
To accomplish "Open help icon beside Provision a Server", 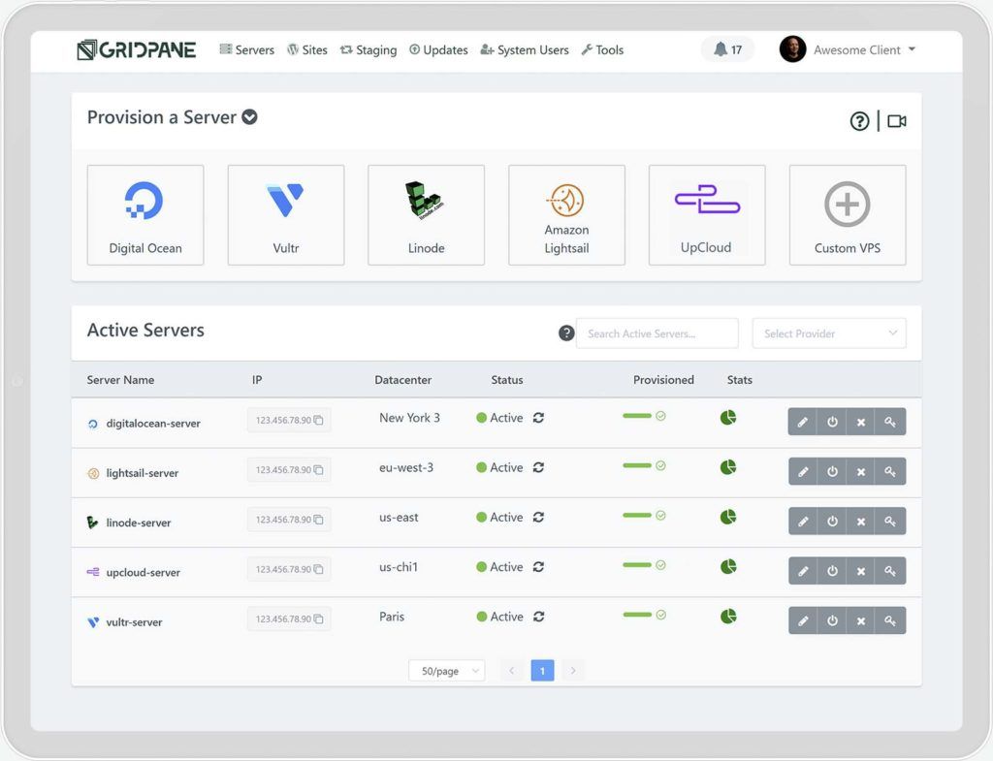I will pyautogui.click(x=859, y=121).
